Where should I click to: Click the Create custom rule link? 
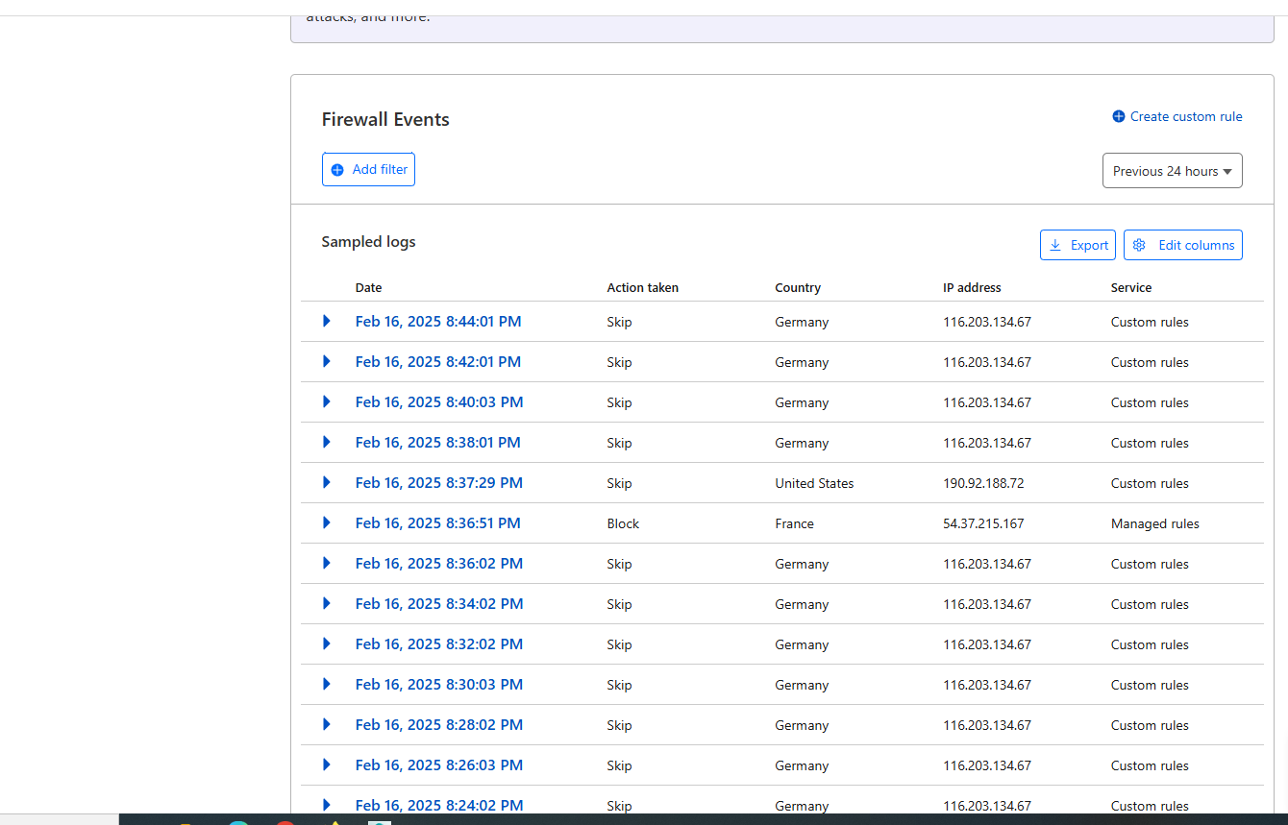[x=1177, y=116]
